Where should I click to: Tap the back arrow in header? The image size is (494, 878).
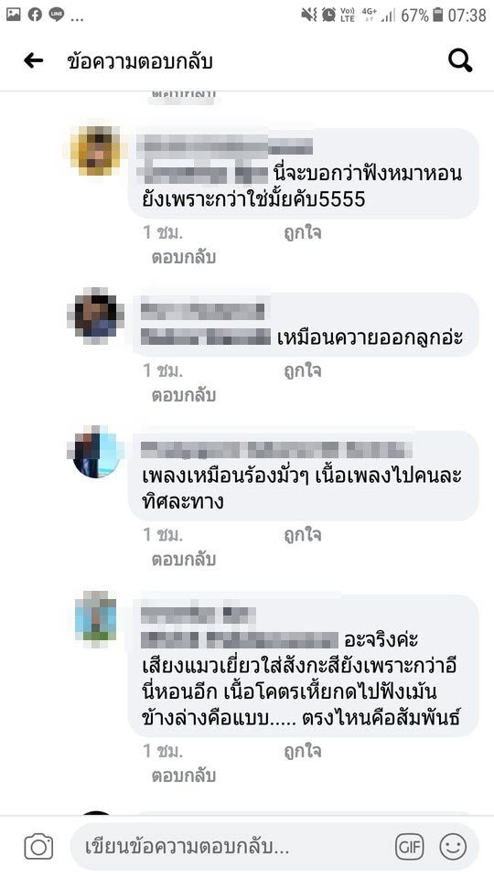(34, 60)
